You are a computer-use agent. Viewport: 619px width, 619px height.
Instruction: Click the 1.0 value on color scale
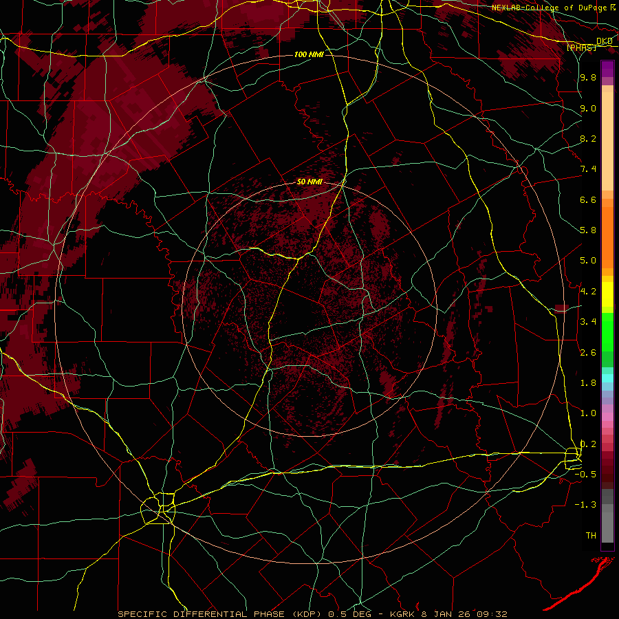588,413
